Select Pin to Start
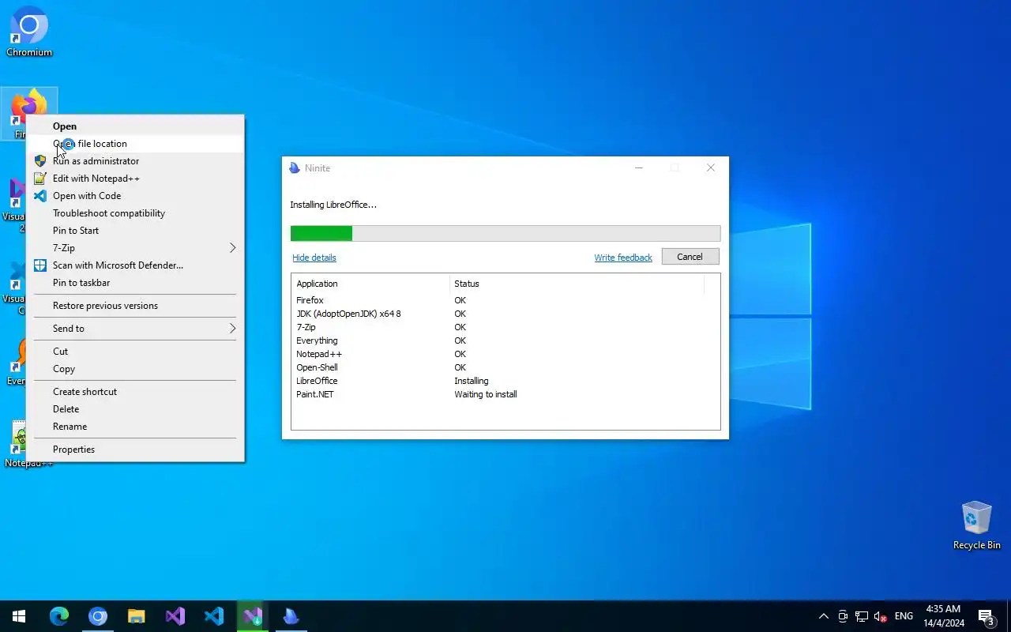1011x632 pixels. pos(135,230)
